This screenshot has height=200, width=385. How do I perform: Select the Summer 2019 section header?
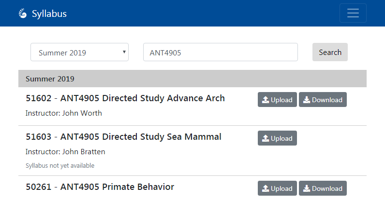192,79
